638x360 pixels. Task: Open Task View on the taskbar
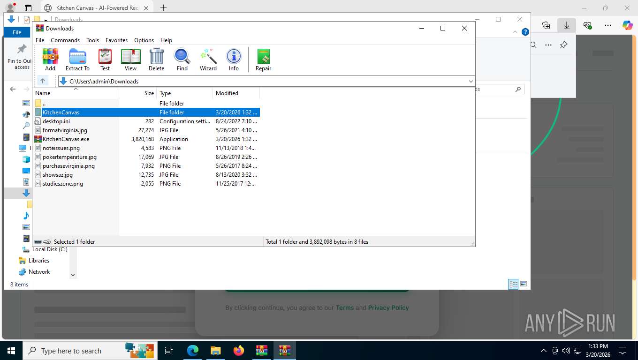click(x=169, y=351)
